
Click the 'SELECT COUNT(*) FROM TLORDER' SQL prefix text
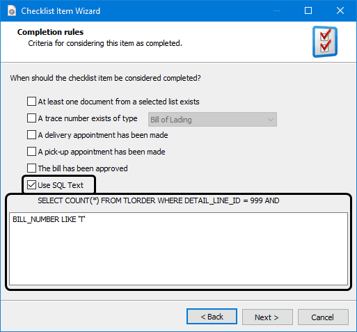coord(159,200)
